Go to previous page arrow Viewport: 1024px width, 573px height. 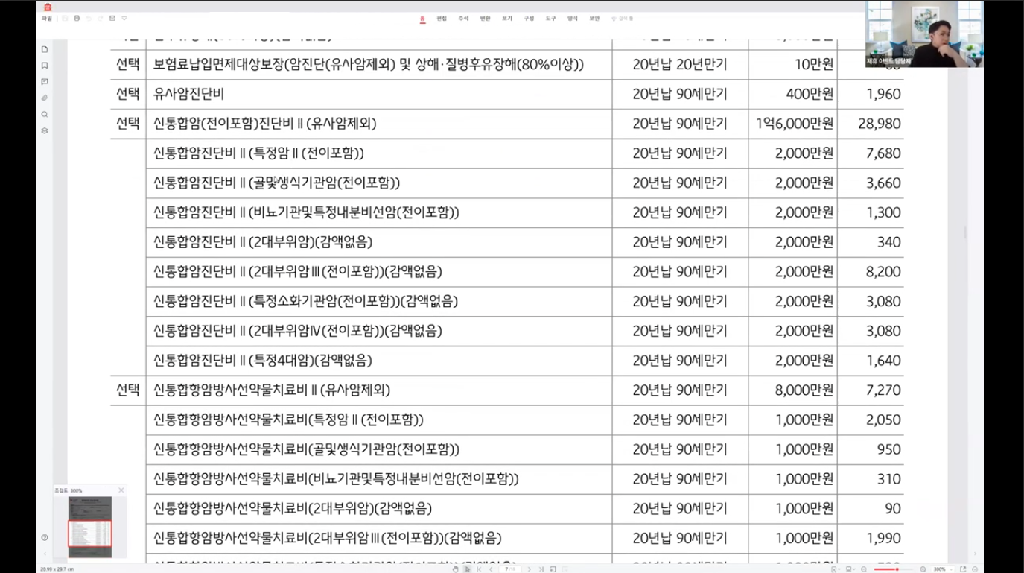[492, 569]
